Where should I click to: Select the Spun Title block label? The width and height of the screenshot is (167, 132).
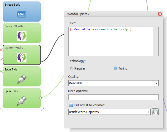point(11,69)
